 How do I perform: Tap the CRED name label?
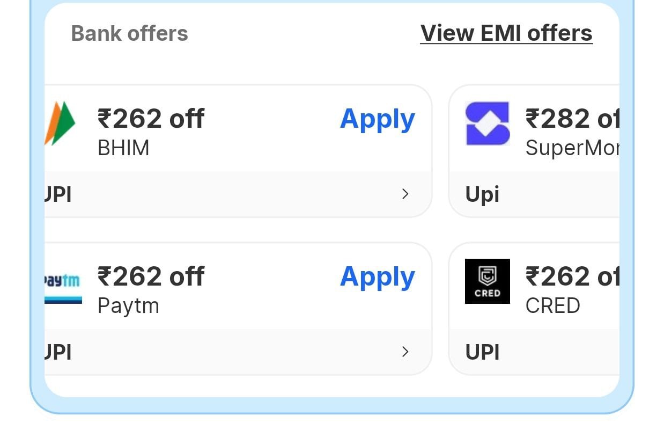pyautogui.click(x=552, y=306)
